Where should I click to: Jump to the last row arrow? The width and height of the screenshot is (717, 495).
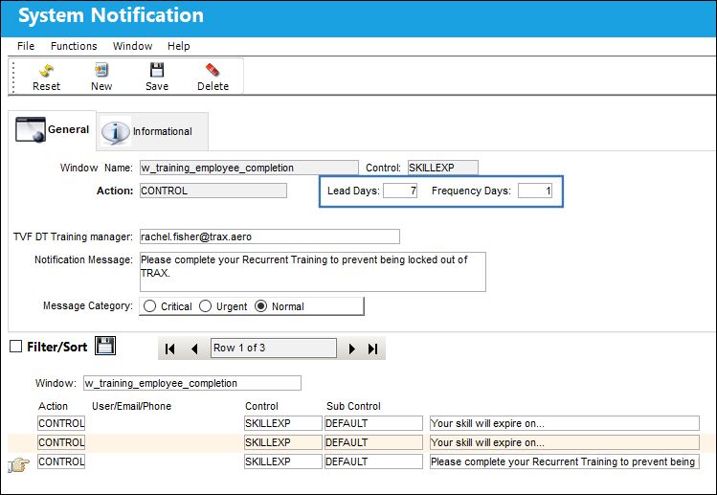[x=373, y=349]
